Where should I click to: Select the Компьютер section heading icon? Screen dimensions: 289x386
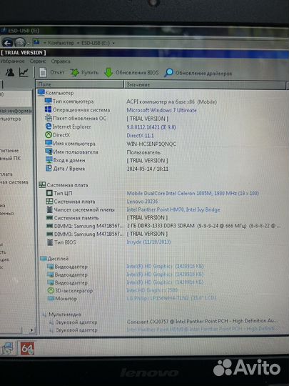[x=41, y=93]
